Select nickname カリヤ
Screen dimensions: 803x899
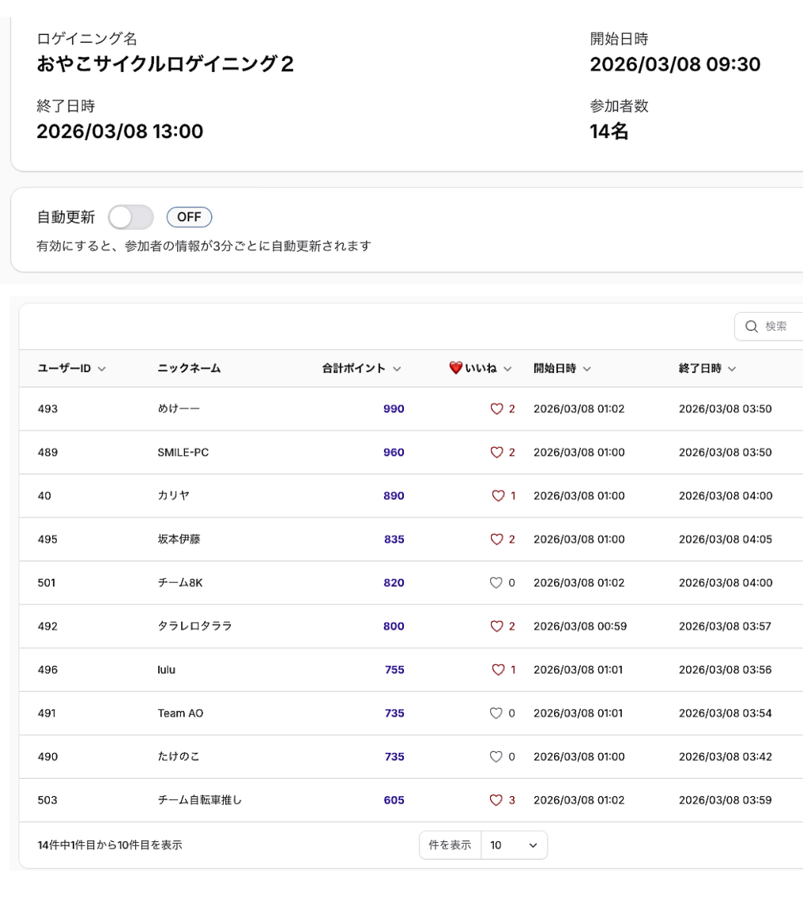coord(173,495)
